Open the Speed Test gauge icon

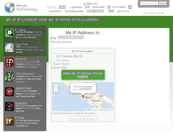pyautogui.click(x=9, y=106)
